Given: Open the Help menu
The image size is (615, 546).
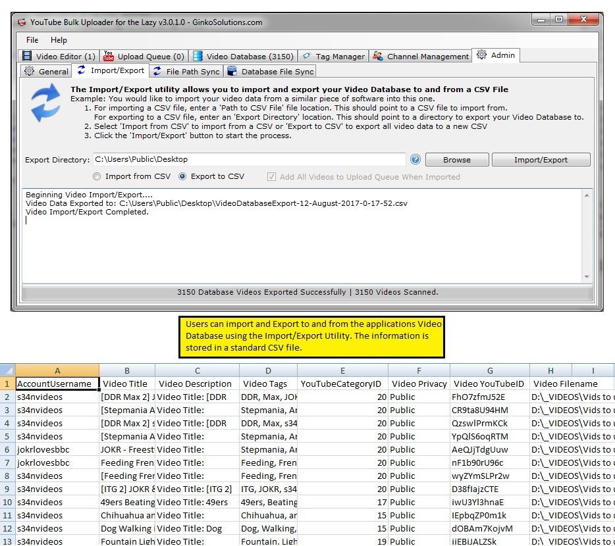Looking at the screenshot, I should (59, 40).
